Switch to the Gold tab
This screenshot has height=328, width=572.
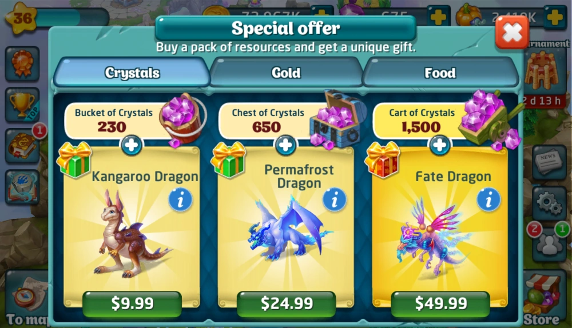tap(286, 73)
